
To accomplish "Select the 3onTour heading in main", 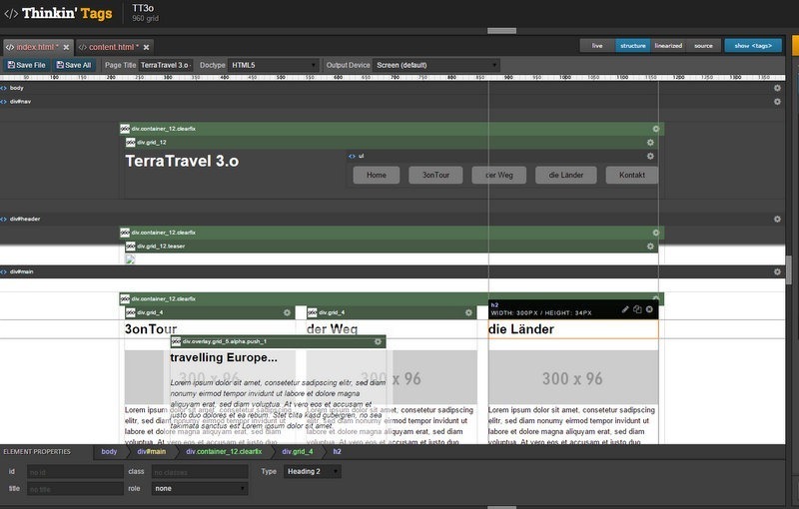I will point(151,329).
